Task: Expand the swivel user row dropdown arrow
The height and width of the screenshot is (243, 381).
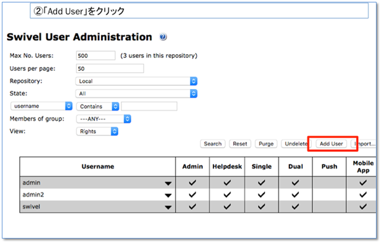Action: click(168, 207)
